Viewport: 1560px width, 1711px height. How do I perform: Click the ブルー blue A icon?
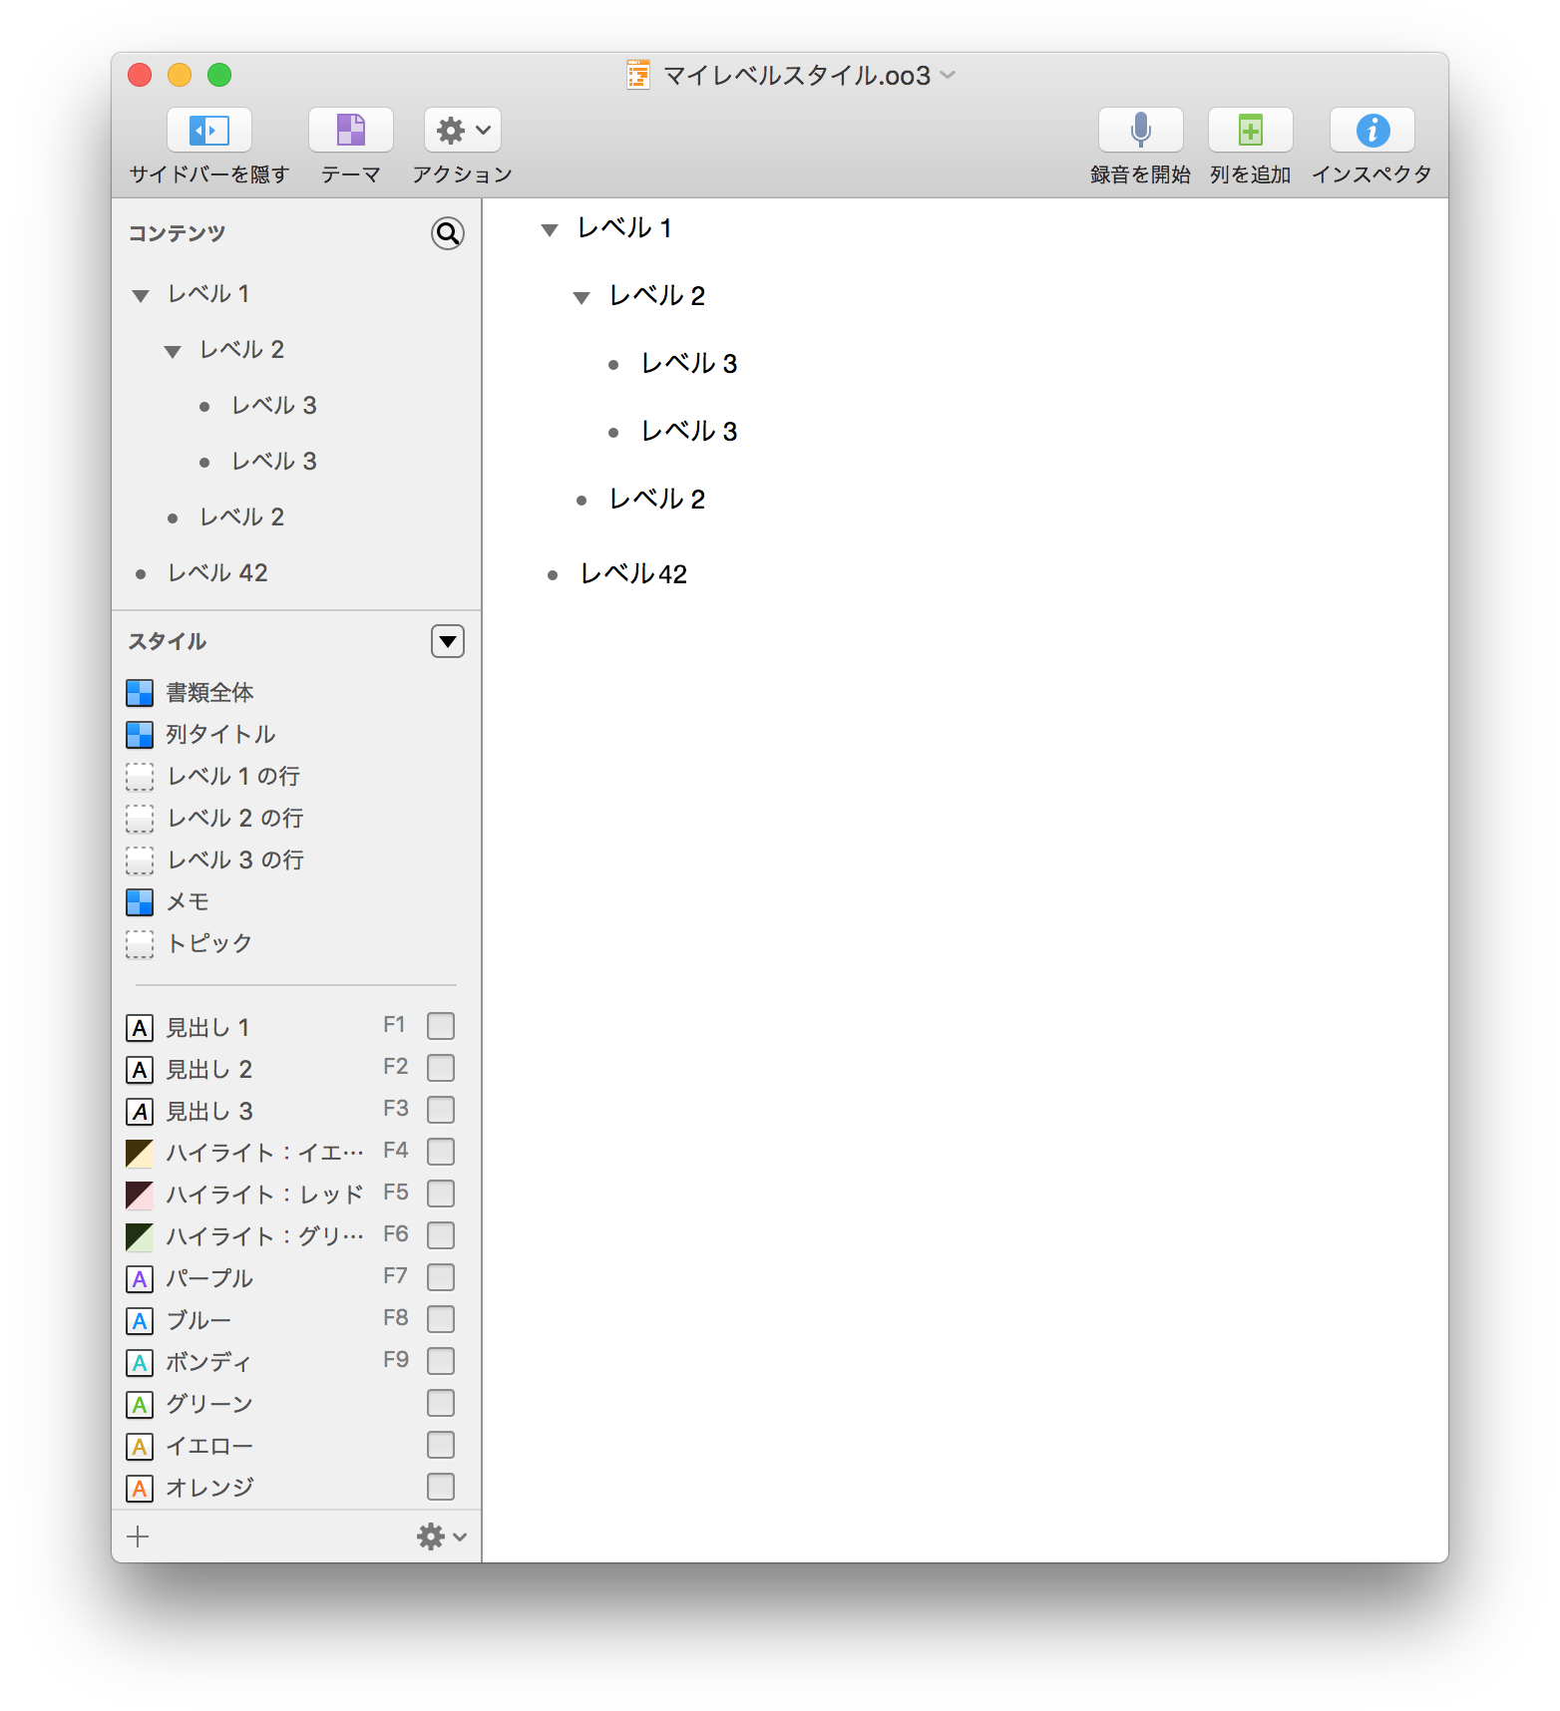point(140,1321)
